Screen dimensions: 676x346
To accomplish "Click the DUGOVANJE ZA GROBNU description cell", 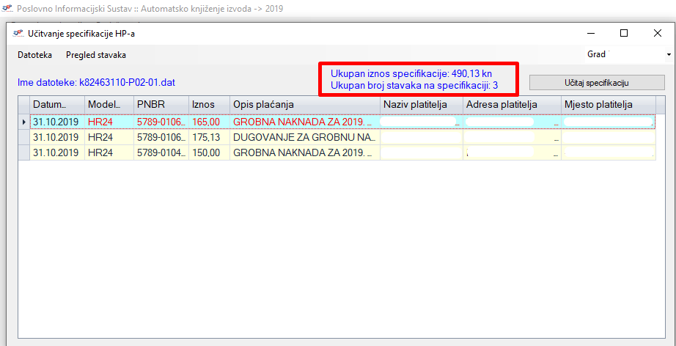I will pos(304,137).
